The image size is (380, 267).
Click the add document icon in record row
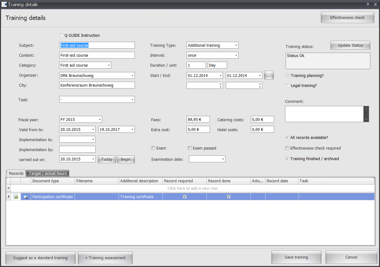point(16,197)
